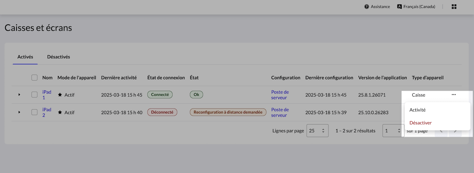Image resolution: width=474 pixels, height=173 pixels.
Task: Expand the iPad 1 row details
Action: [x=19, y=95]
